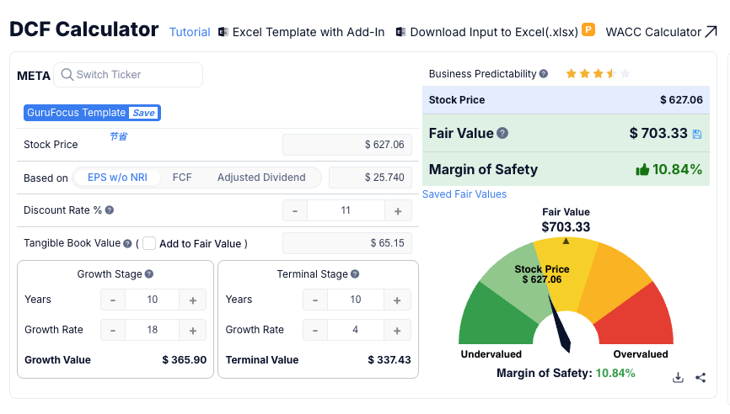Click the Business Predictability help icon
Viewport: 730px width, 414px height.
tap(544, 74)
